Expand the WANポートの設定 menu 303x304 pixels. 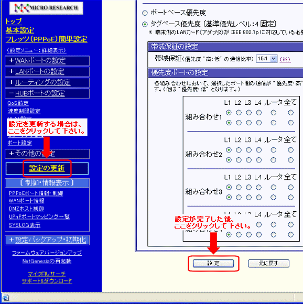click(x=47, y=61)
